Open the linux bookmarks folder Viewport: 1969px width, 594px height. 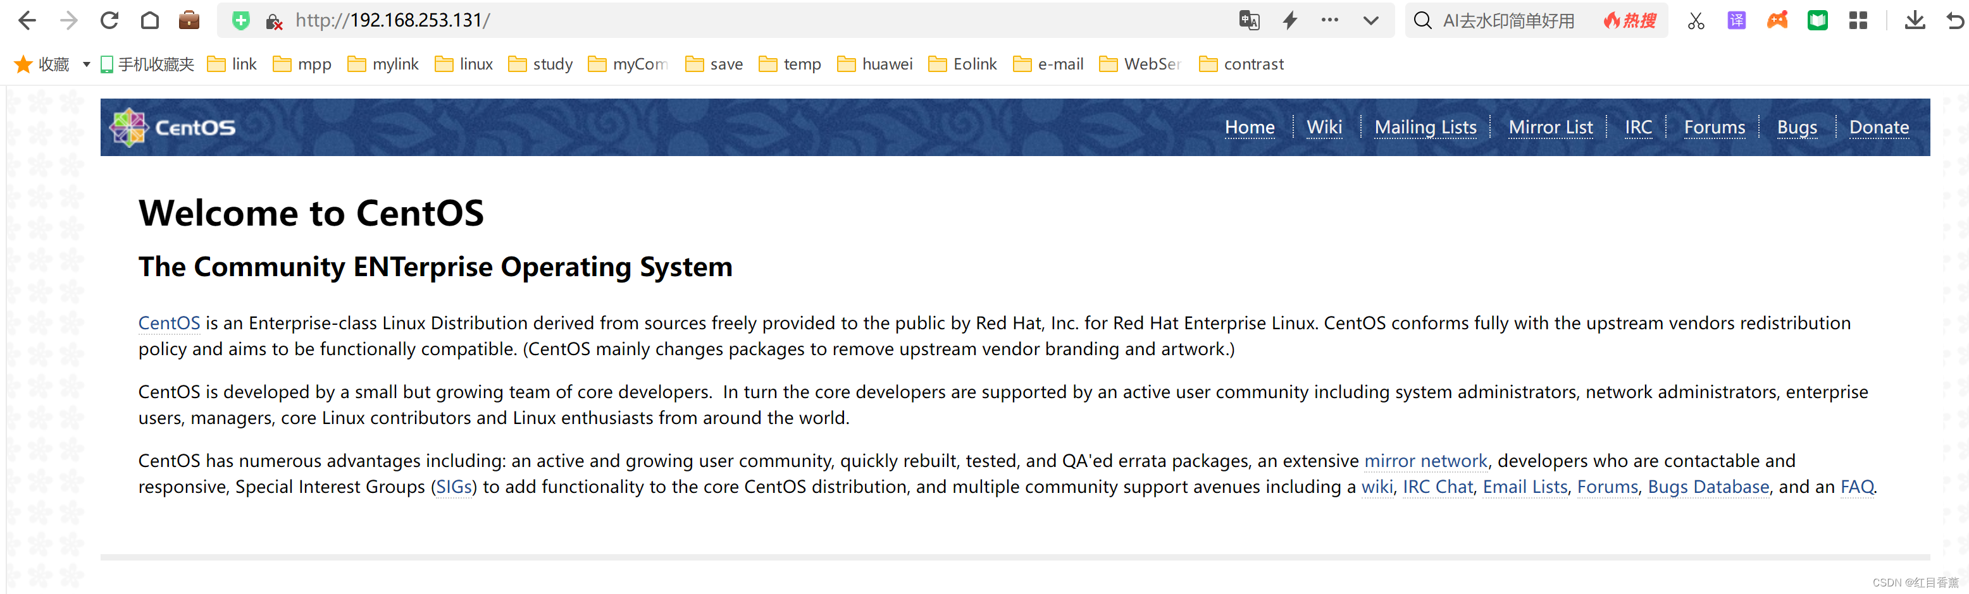tap(464, 64)
